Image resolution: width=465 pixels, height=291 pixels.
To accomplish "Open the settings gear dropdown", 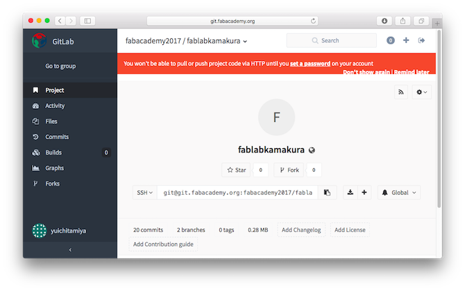I will pos(422,92).
